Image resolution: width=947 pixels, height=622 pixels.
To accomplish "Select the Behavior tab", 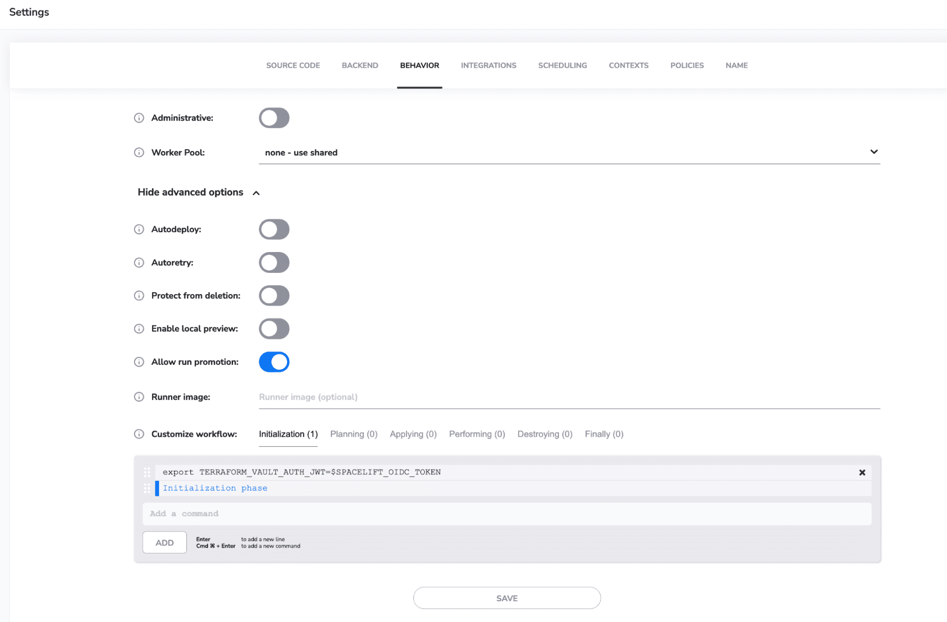I will (x=420, y=65).
